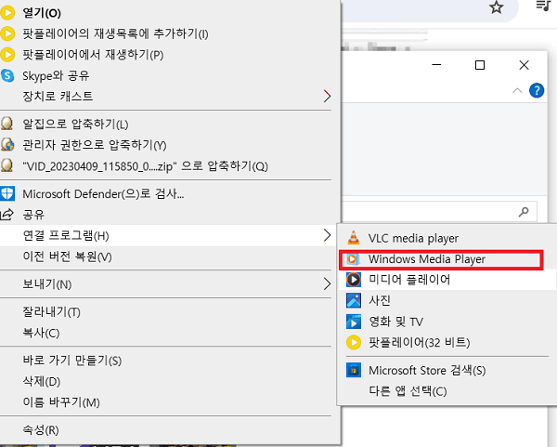
Task: Expand the 장치로 캐스트 submenu arrow
Action: [x=327, y=96]
